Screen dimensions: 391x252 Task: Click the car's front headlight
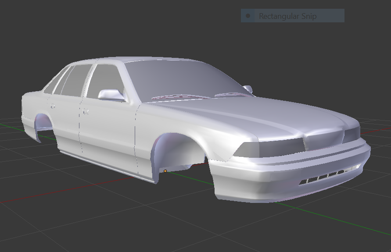[269, 148]
